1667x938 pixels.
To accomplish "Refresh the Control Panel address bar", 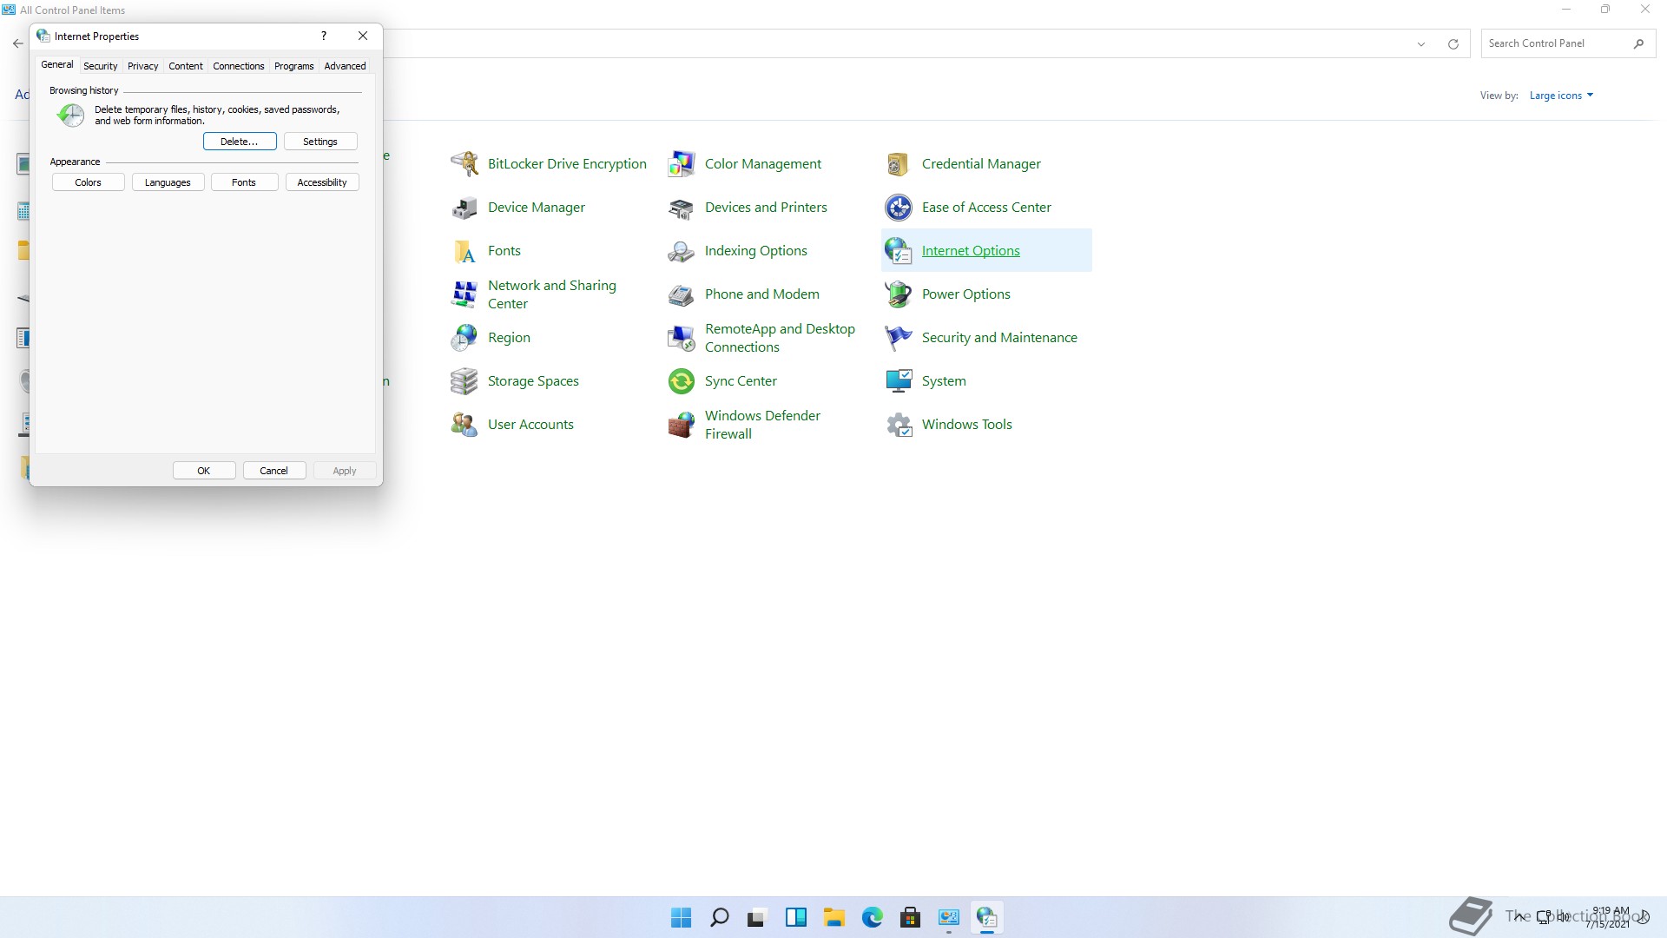I will pos(1453,43).
